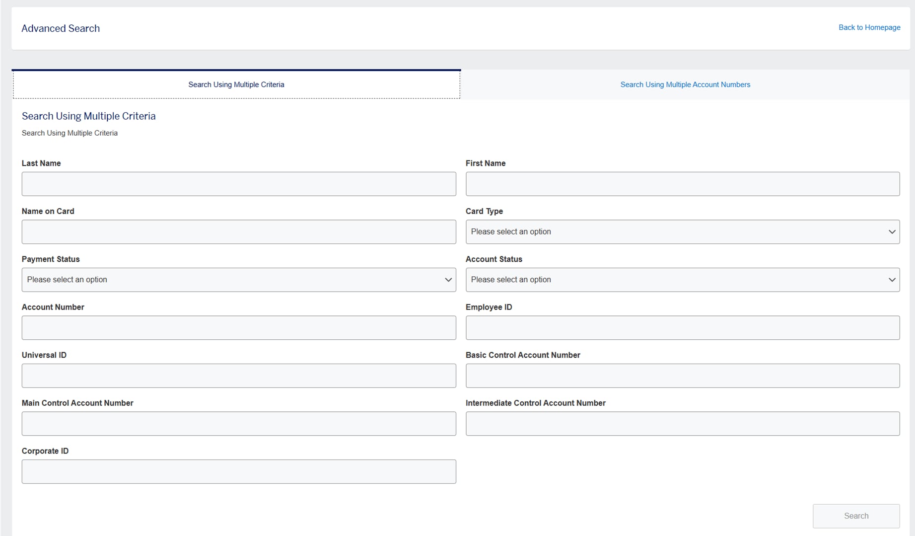
Task: Click the Payment Status chevron arrow icon
Action: [x=448, y=280]
